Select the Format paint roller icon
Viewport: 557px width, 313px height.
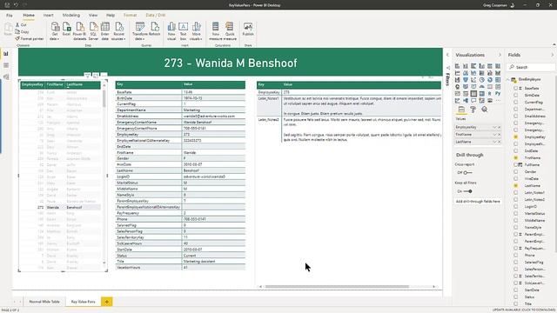473,110
